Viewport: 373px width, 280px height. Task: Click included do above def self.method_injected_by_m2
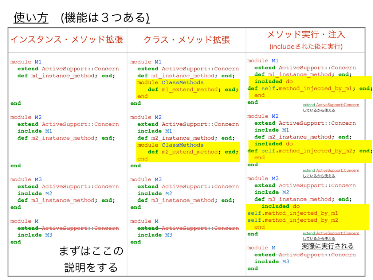tap(274, 144)
